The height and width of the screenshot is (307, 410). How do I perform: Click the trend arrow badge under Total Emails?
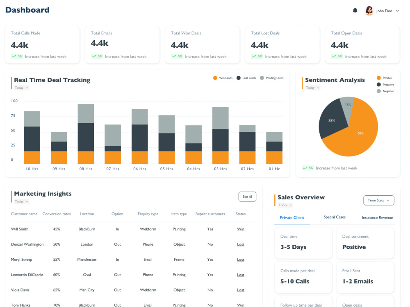[97, 56]
